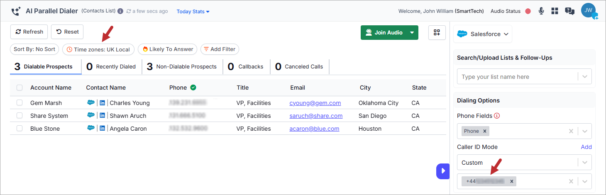606x195 pixels.
Task: Click the Refresh button
Action: click(x=29, y=32)
